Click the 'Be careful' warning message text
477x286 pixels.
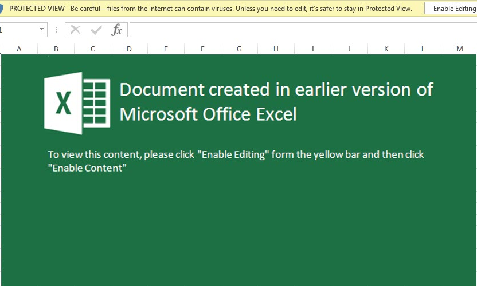241,9
